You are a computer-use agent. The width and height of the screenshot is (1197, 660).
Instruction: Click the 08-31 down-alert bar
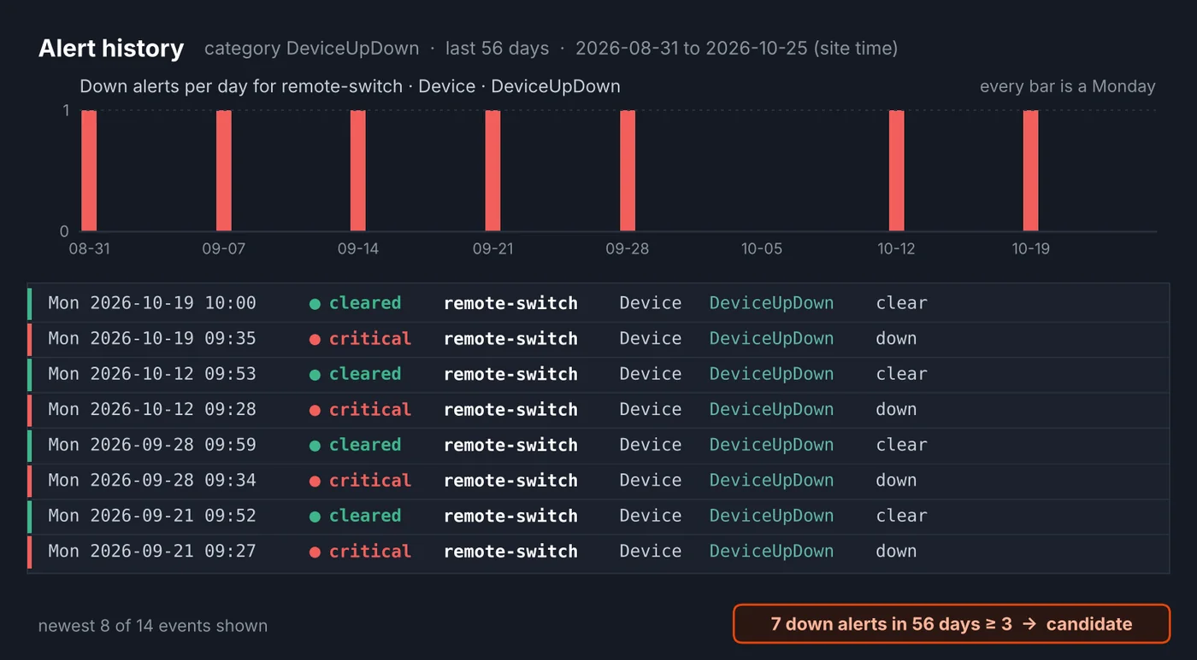[89, 171]
